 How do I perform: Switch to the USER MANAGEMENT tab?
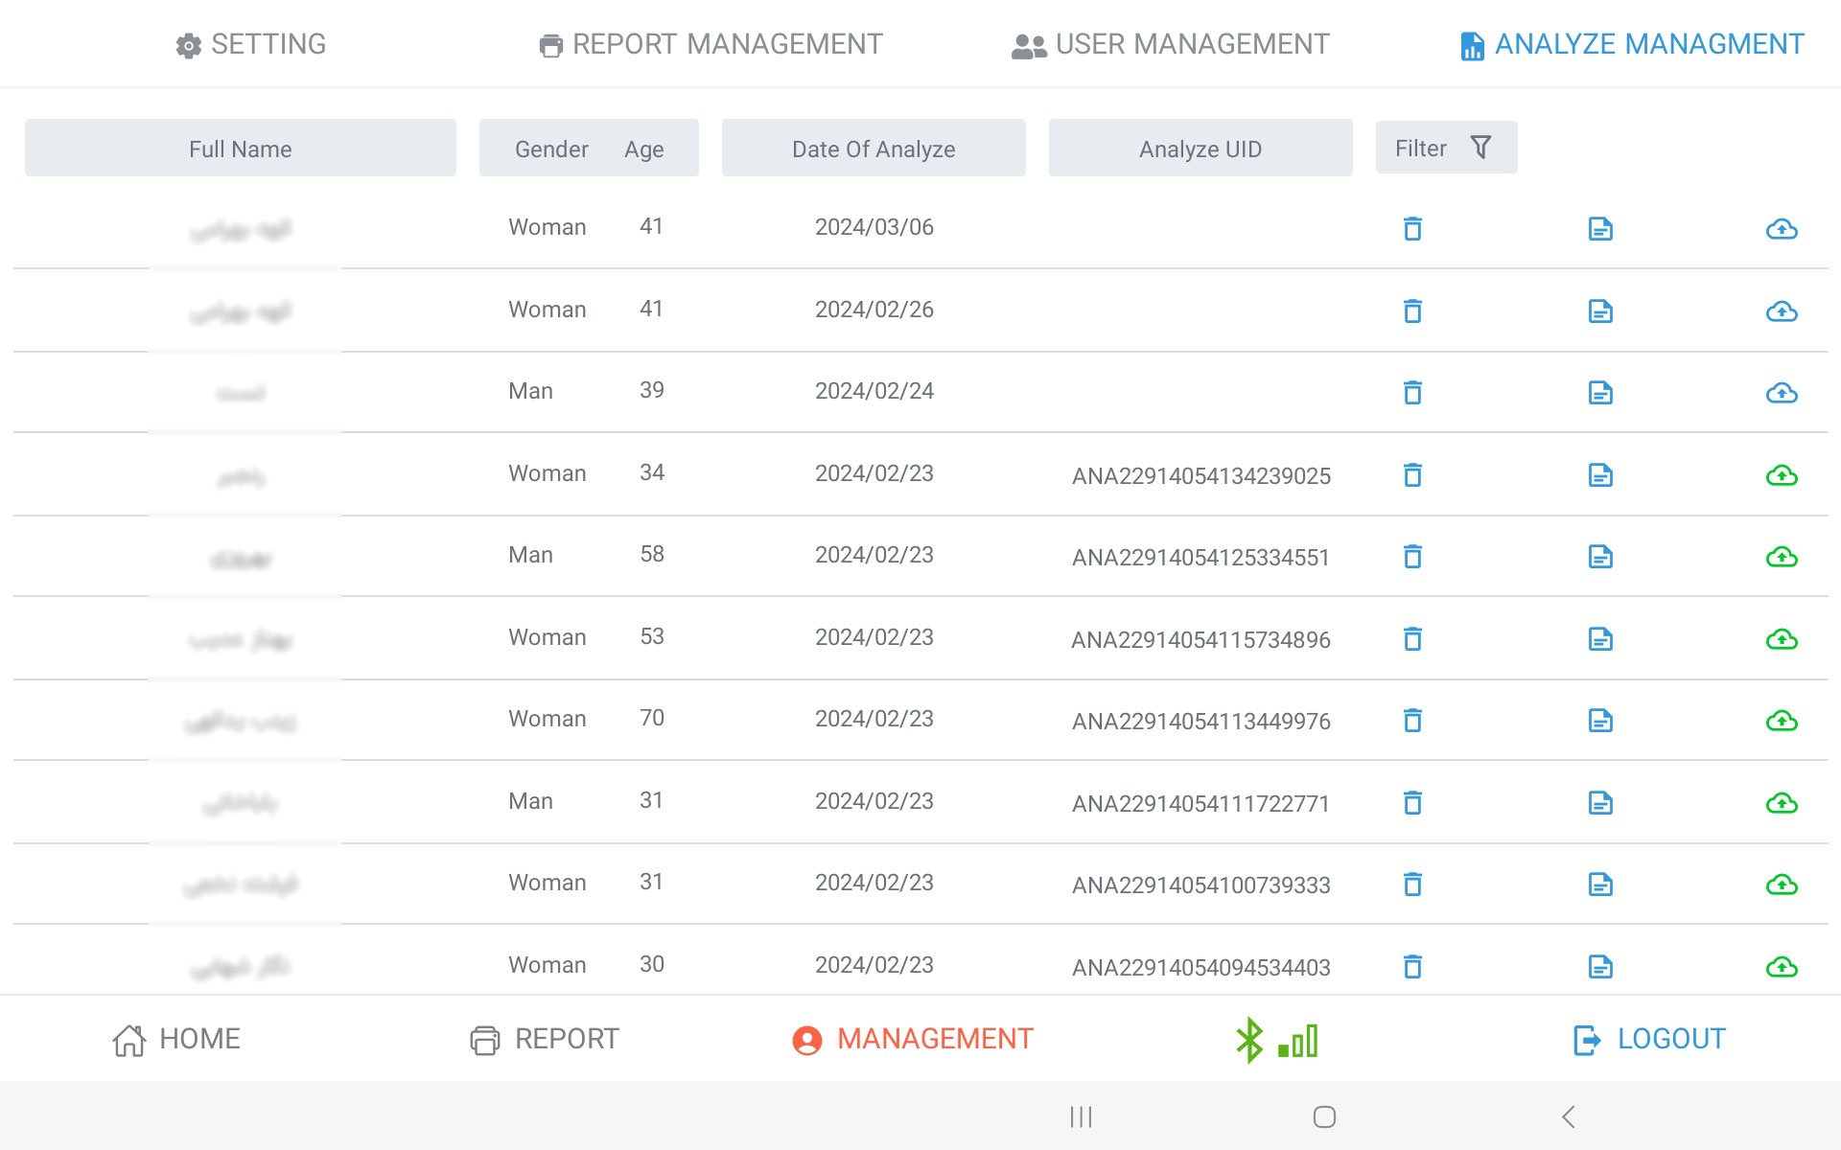(1171, 43)
